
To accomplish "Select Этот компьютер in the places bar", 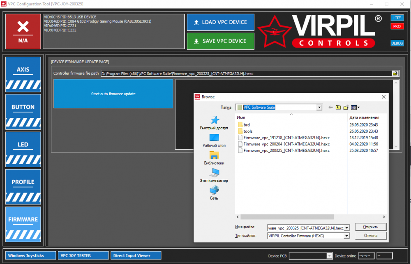I will (214, 176).
